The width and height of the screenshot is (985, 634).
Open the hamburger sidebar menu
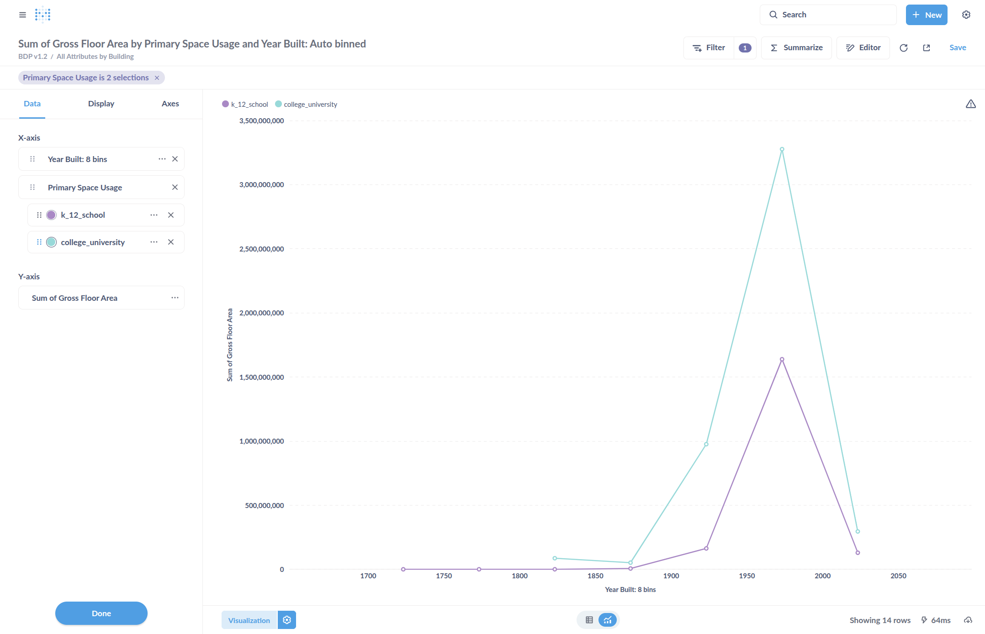tap(22, 15)
